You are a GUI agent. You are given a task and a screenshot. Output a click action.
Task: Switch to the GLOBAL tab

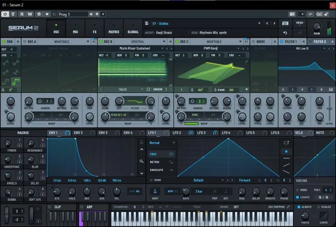pyautogui.click(x=133, y=28)
